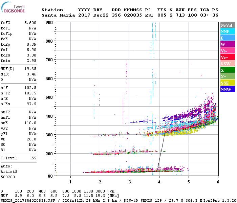Click the Ion2Png 1.3.20 version text
Image resolution: width=237 pixels, height=203 pixels.
[x=220, y=201]
